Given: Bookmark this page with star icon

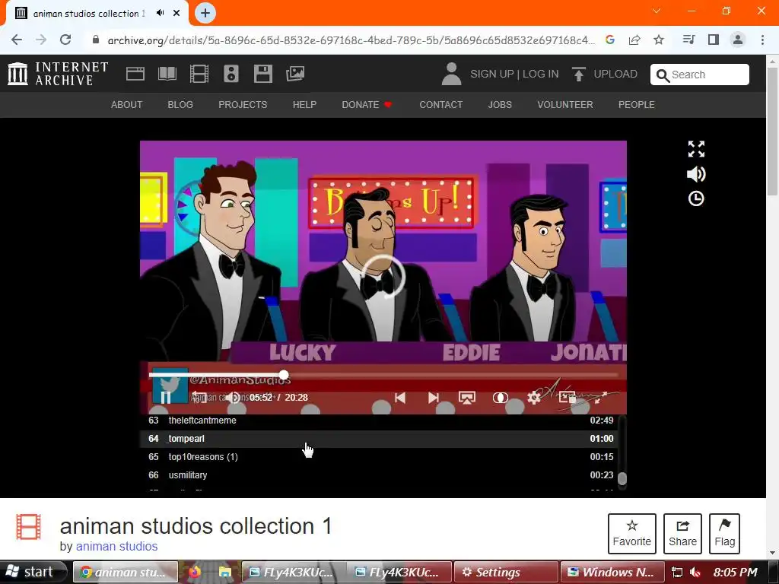Looking at the screenshot, I should coord(659,40).
